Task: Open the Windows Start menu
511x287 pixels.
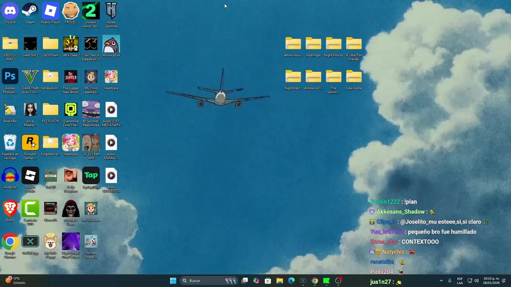Action: tap(173, 281)
